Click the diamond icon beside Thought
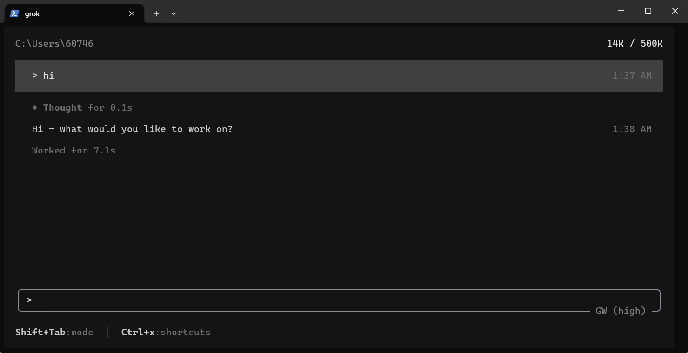688x353 pixels. click(35, 107)
